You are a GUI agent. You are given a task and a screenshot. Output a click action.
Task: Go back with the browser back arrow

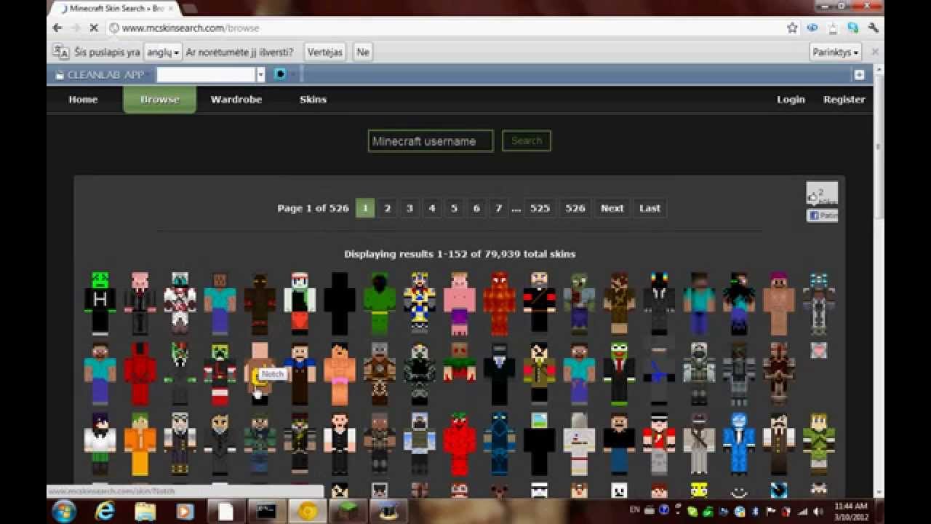57,28
